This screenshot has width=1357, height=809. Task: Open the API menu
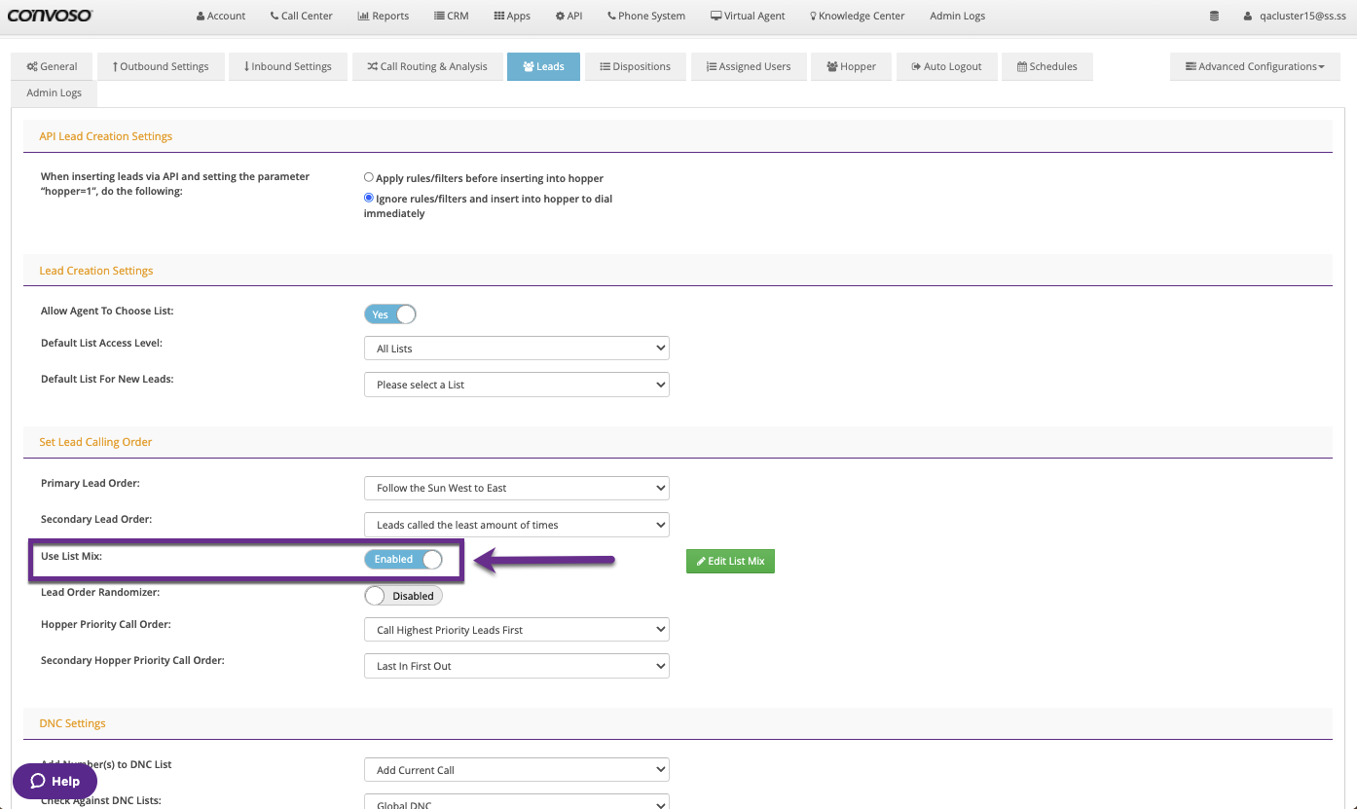point(568,16)
